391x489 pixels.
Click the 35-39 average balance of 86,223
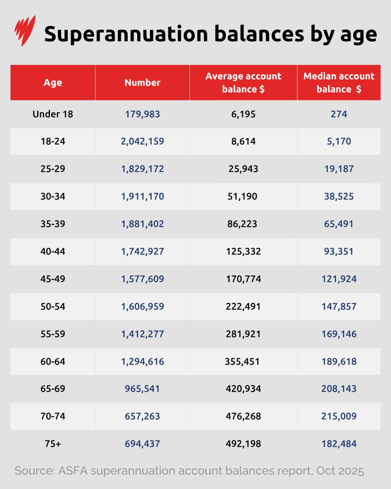(x=243, y=224)
